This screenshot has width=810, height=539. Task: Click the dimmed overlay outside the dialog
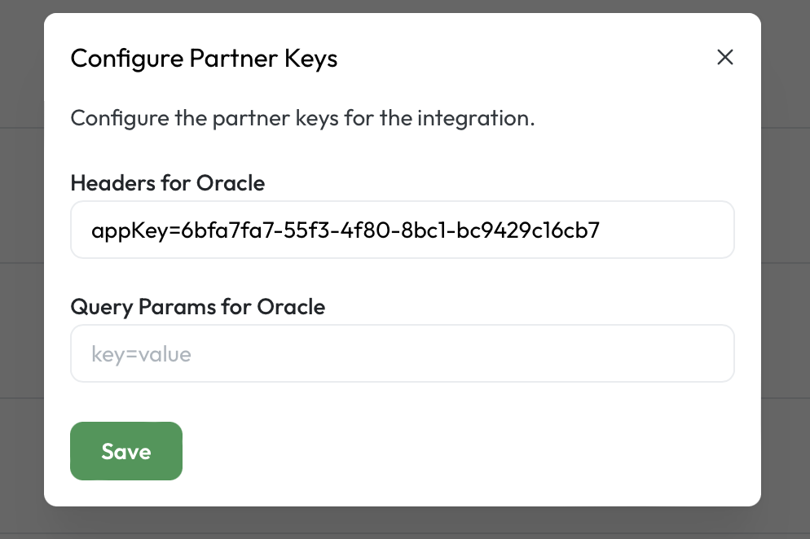click(20, 269)
